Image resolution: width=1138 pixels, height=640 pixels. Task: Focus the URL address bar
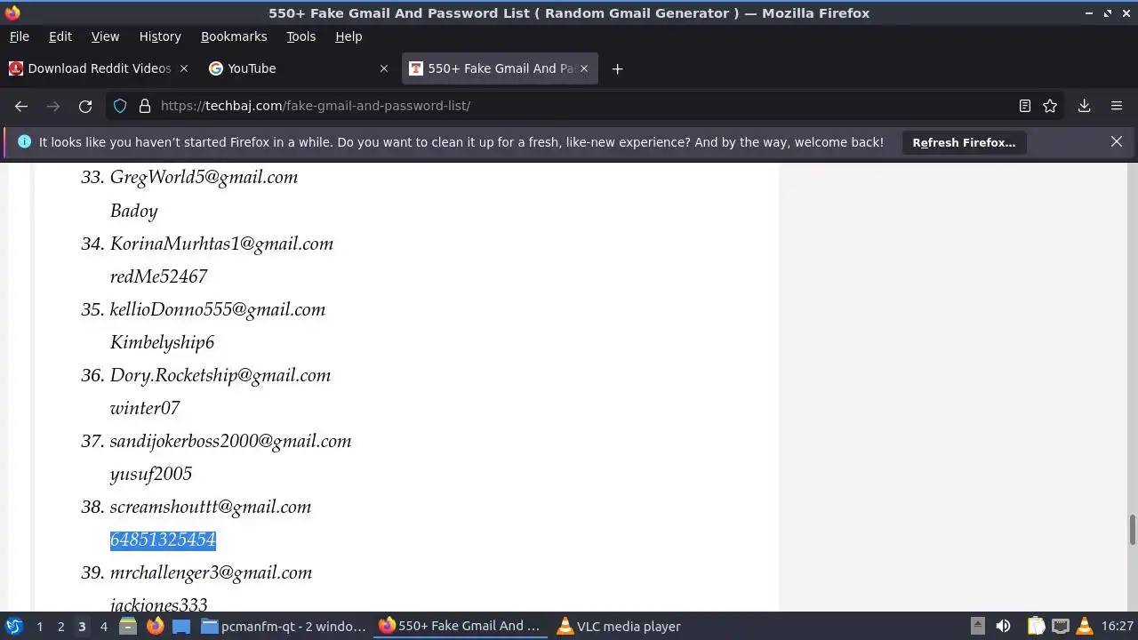(x=582, y=106)
